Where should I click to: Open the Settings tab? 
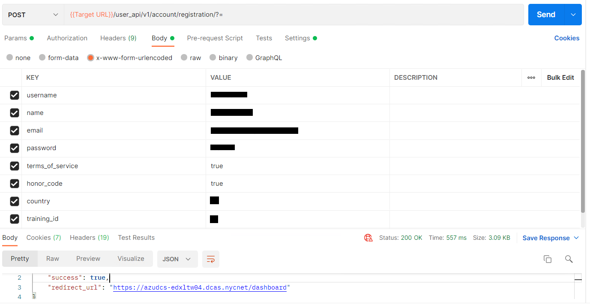(301, 38)
